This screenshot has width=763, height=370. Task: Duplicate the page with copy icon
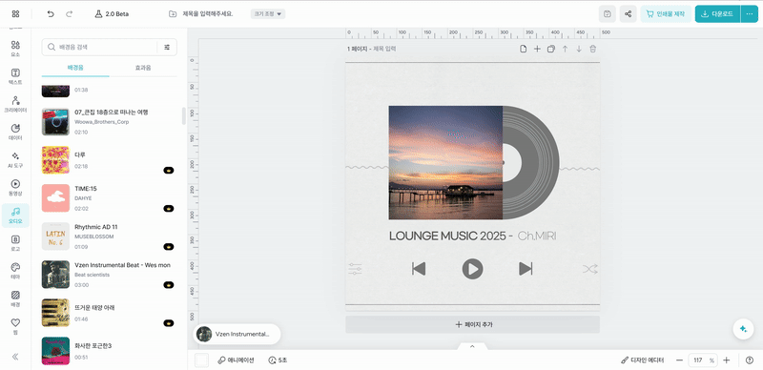tap(551, 50)
